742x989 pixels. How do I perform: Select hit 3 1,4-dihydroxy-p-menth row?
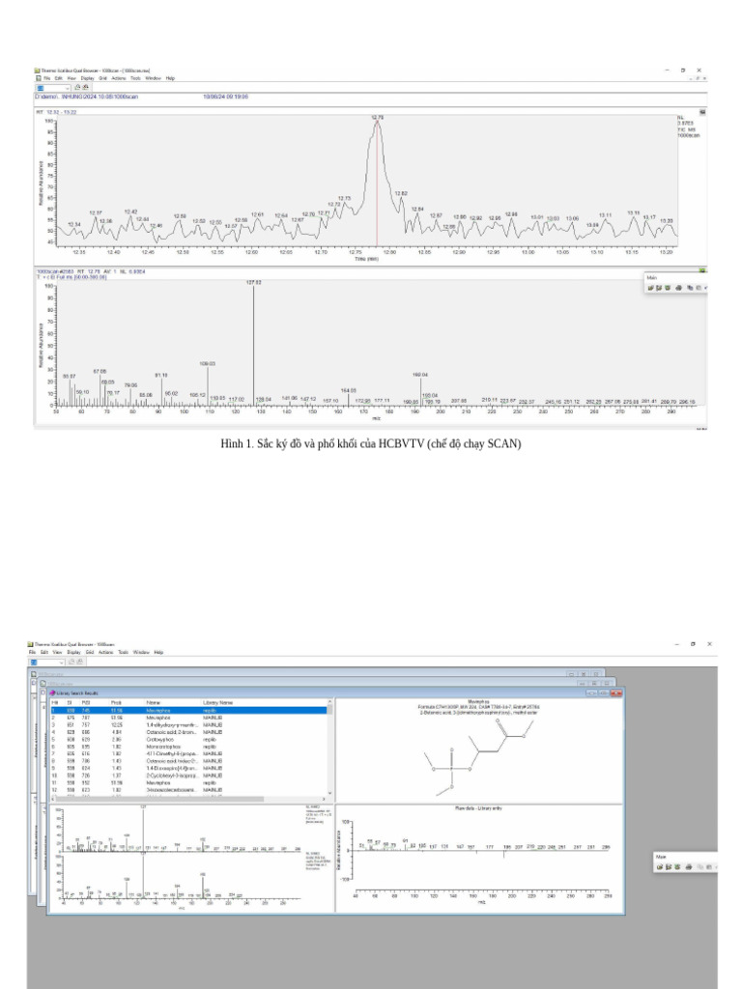(188, 724)
